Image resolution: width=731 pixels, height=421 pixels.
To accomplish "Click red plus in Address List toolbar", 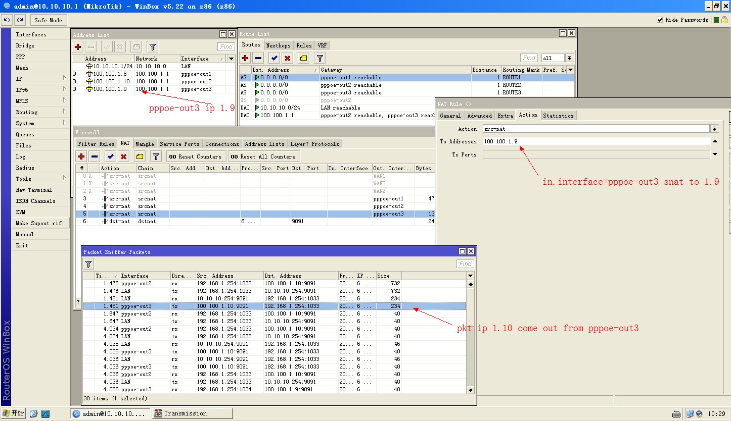I will tap(78, 47).
